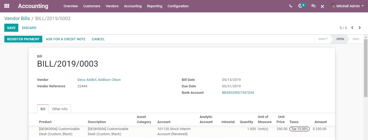Click the BILL/2019/0003 heading
Screen dimensions: 368x140
click(x=68, y=64)
